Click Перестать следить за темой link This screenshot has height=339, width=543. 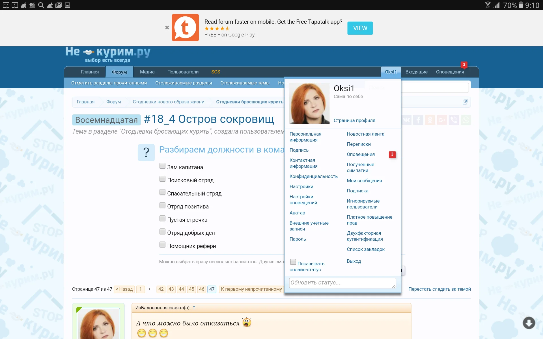[440, 289]
